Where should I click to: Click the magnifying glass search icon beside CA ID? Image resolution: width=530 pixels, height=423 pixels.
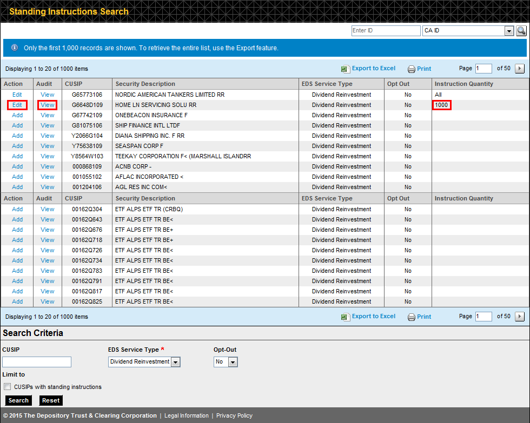click(521, 31)
